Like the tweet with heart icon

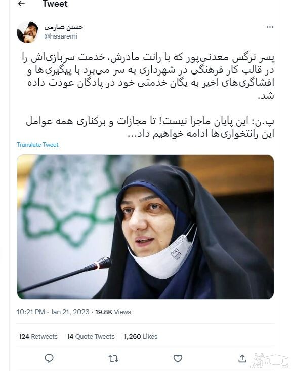(178, 359)
